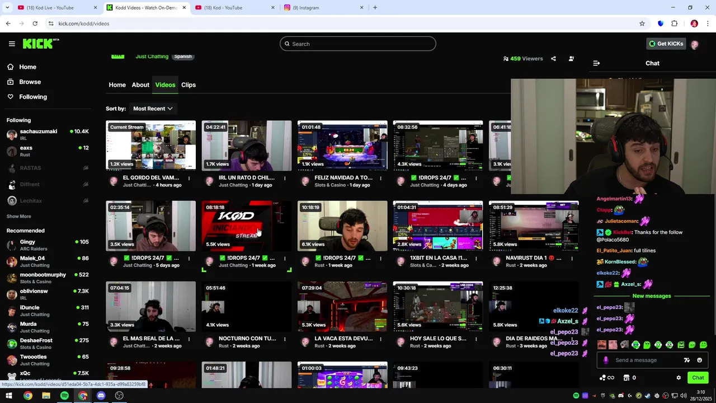Click the Get KICKs button

(x=666, y=44)
